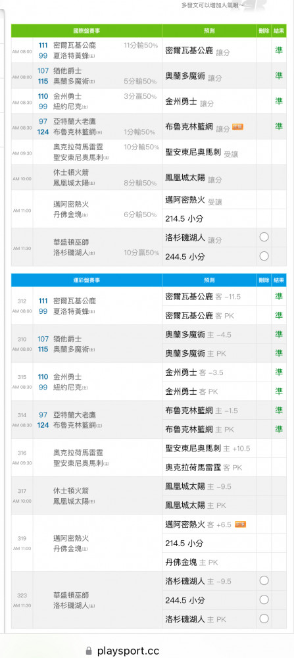
Task: Click the 5分輸50% handicap text
Action: click(141, 80)
